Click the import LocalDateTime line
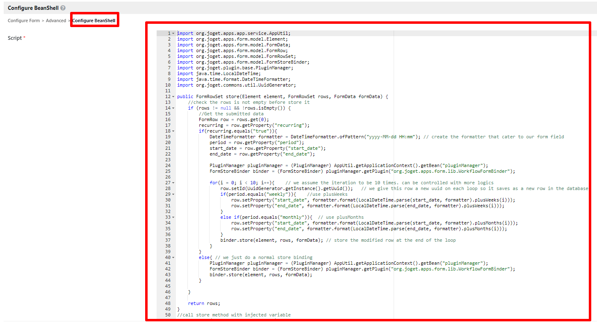 [219, 73]
